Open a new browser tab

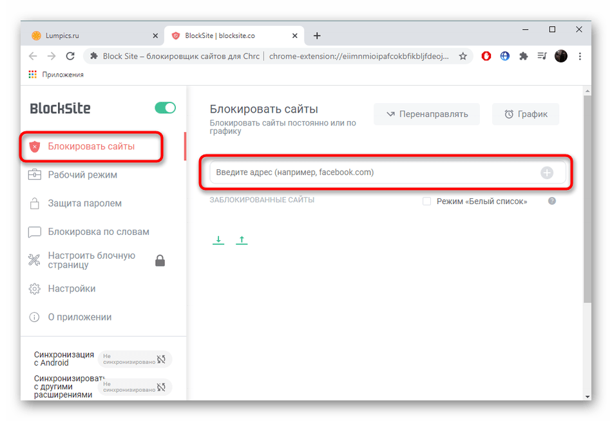tap(317, 36)
